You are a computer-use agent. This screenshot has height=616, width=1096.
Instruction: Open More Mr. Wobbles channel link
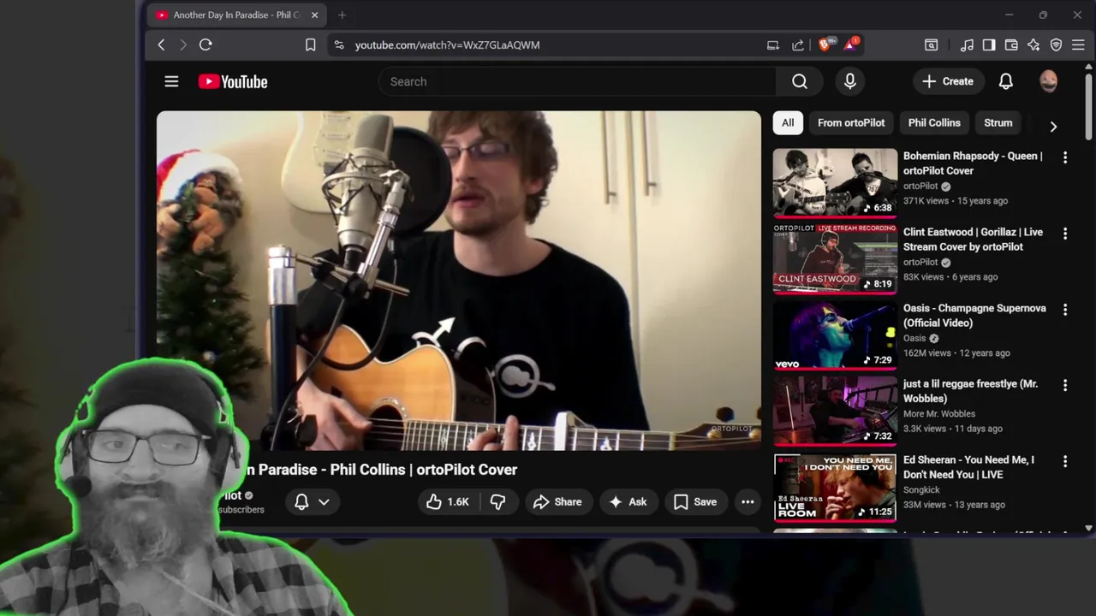point(939,414)
